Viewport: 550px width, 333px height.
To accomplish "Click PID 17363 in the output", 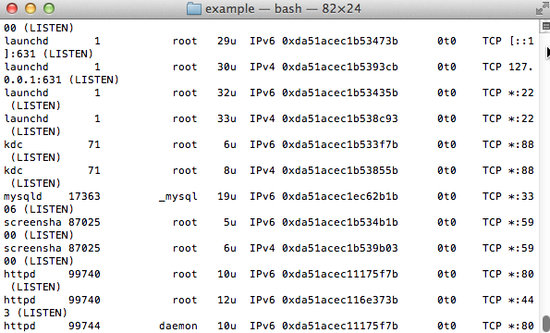I will pyautogui.click(x=84, y=196).
